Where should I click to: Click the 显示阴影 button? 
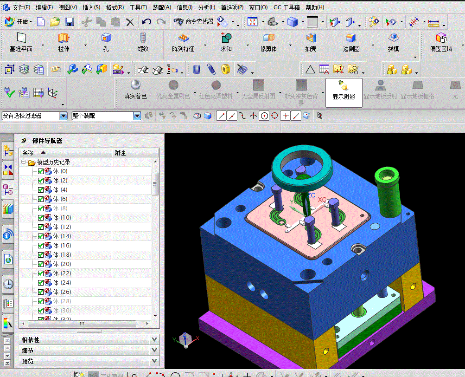click(344, 92)
